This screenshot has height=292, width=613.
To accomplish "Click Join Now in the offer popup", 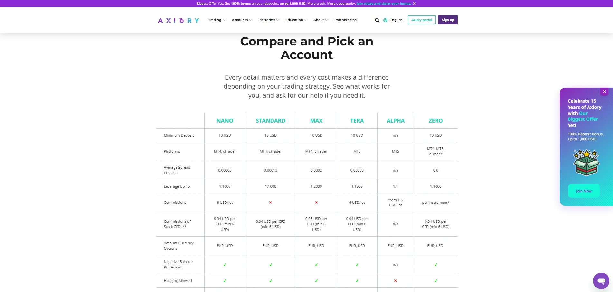I will (x=584, y=191).
